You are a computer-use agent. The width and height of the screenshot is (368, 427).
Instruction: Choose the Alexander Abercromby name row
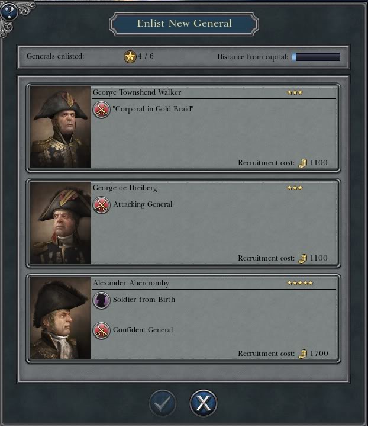point(214,283)
